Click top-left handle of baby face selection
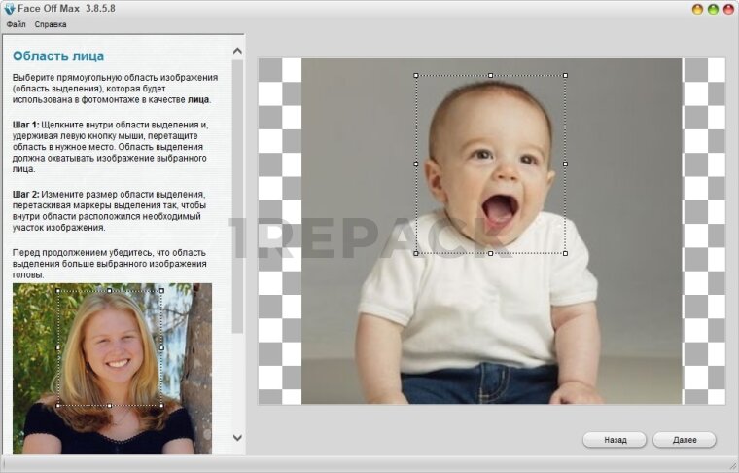 coord(416,75)
